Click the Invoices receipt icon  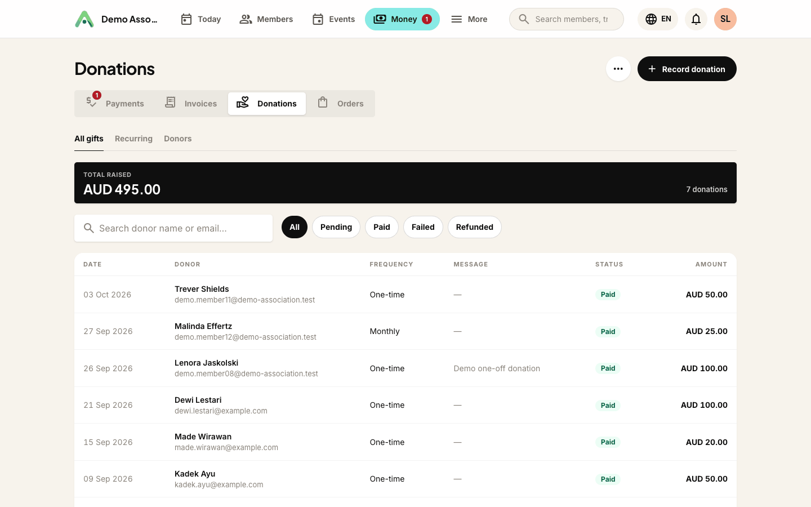coord(170,103)
